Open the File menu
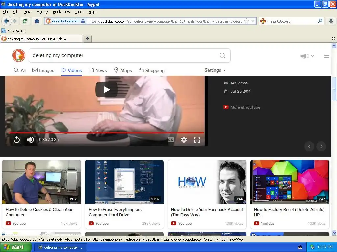337x252 pixels. tap(5, 12)
